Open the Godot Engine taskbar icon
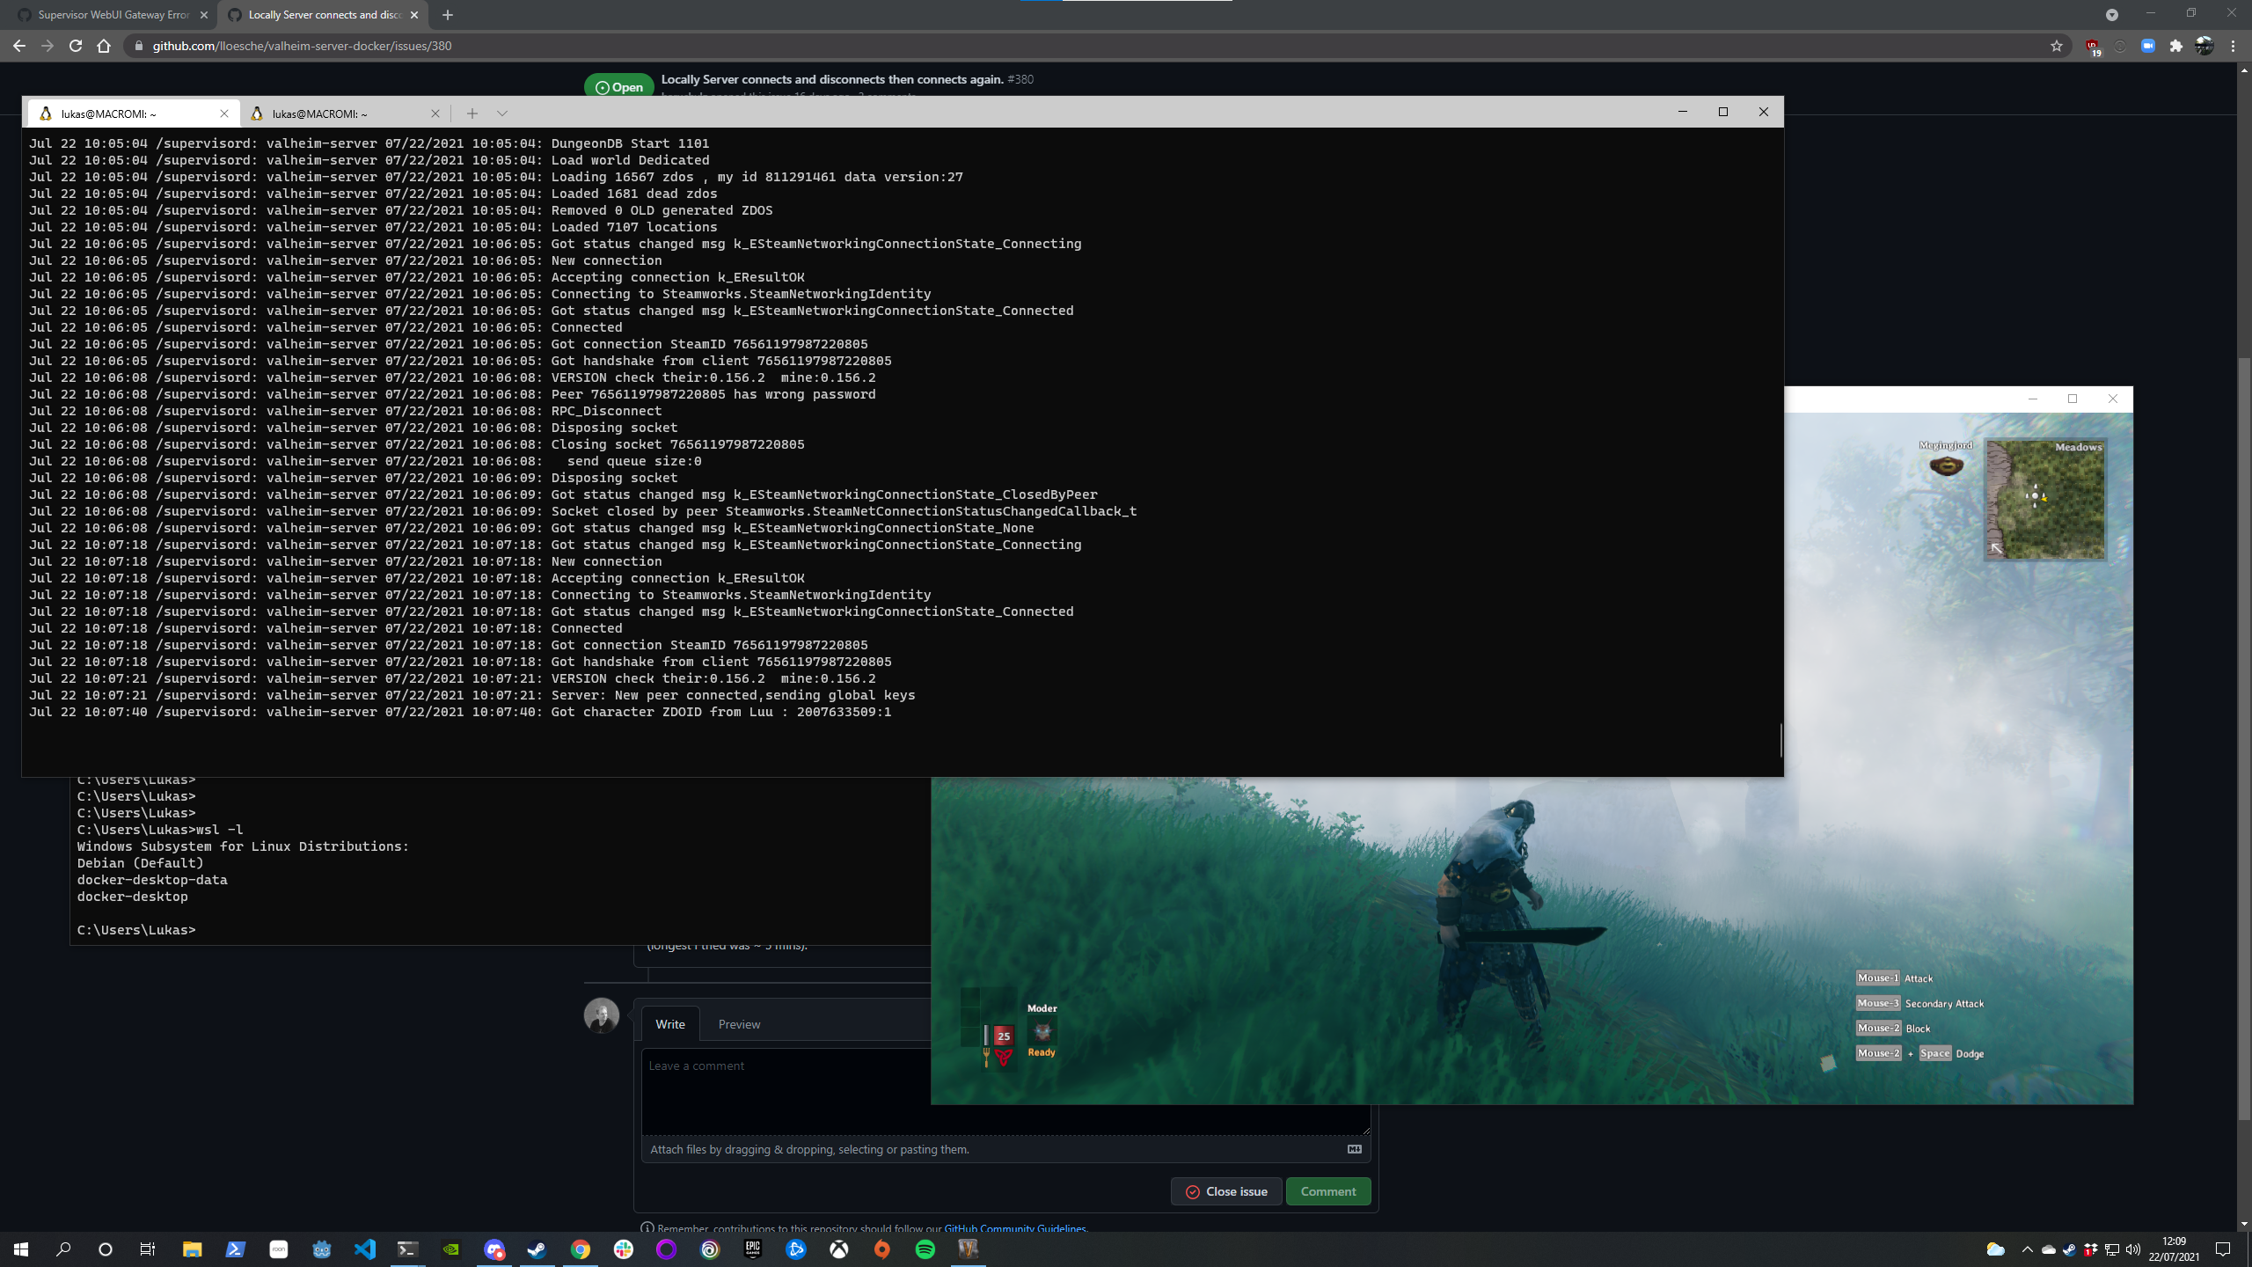The height and width of the screenshot is (1267, 2252). [322, 1249]
